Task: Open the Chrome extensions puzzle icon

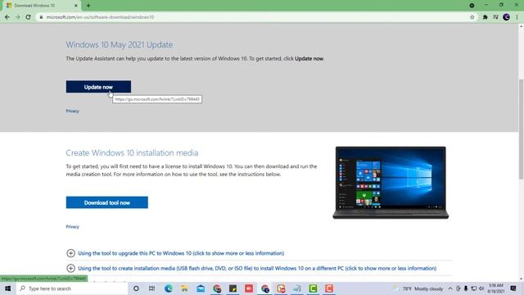Action: point(485,17)
